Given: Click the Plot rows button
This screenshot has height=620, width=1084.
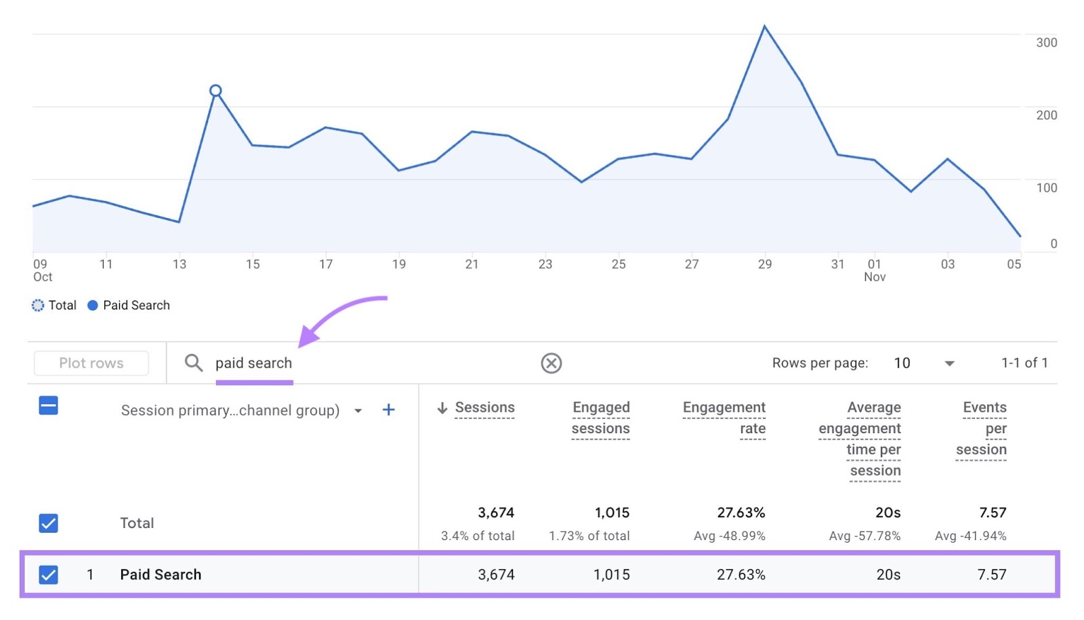Looking at the screenshot, I should click(91, 363).
